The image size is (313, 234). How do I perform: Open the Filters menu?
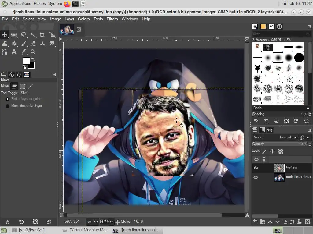pos(112,19)
